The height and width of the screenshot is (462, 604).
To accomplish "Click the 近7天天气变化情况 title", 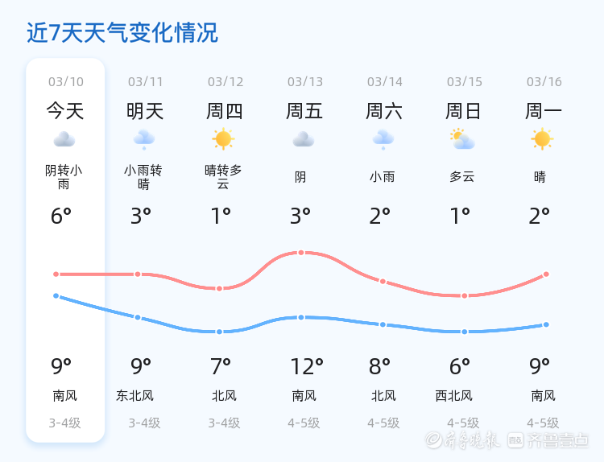I will (x=122, y=33).
